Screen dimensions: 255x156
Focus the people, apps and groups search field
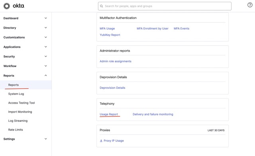pos(165,6)
